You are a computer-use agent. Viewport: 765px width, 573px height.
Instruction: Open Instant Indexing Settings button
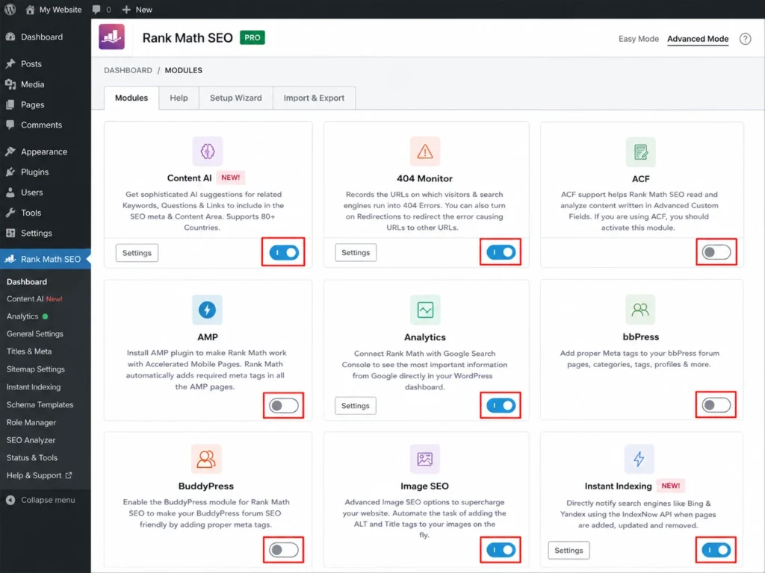[x=569, y=551]
